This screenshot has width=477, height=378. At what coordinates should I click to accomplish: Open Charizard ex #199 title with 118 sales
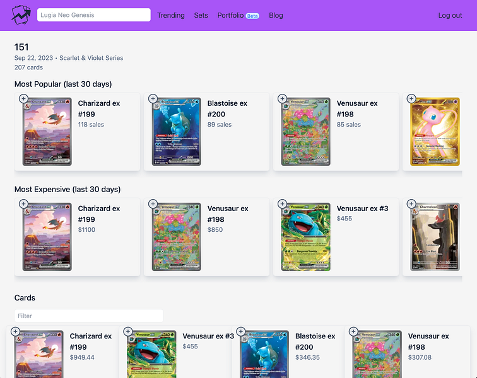click(x=99, y=108)
